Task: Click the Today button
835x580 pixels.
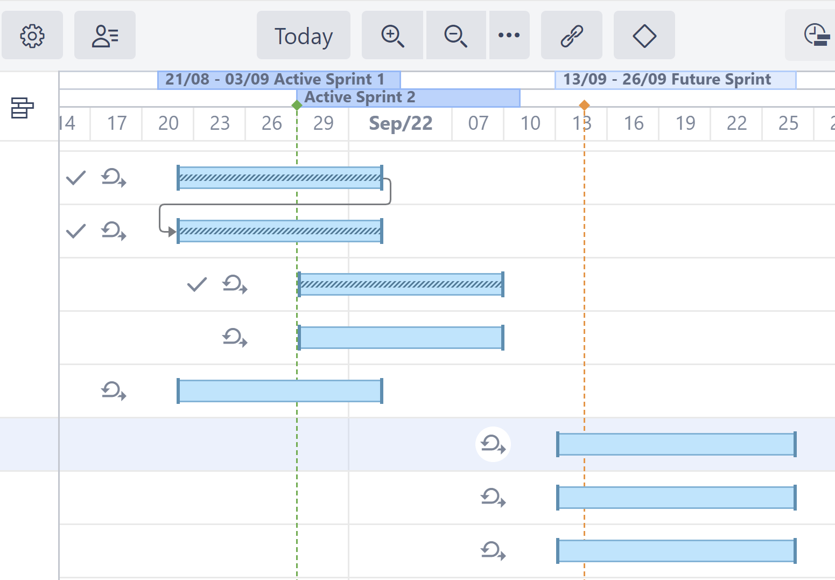Action: [x=303, y=36]
